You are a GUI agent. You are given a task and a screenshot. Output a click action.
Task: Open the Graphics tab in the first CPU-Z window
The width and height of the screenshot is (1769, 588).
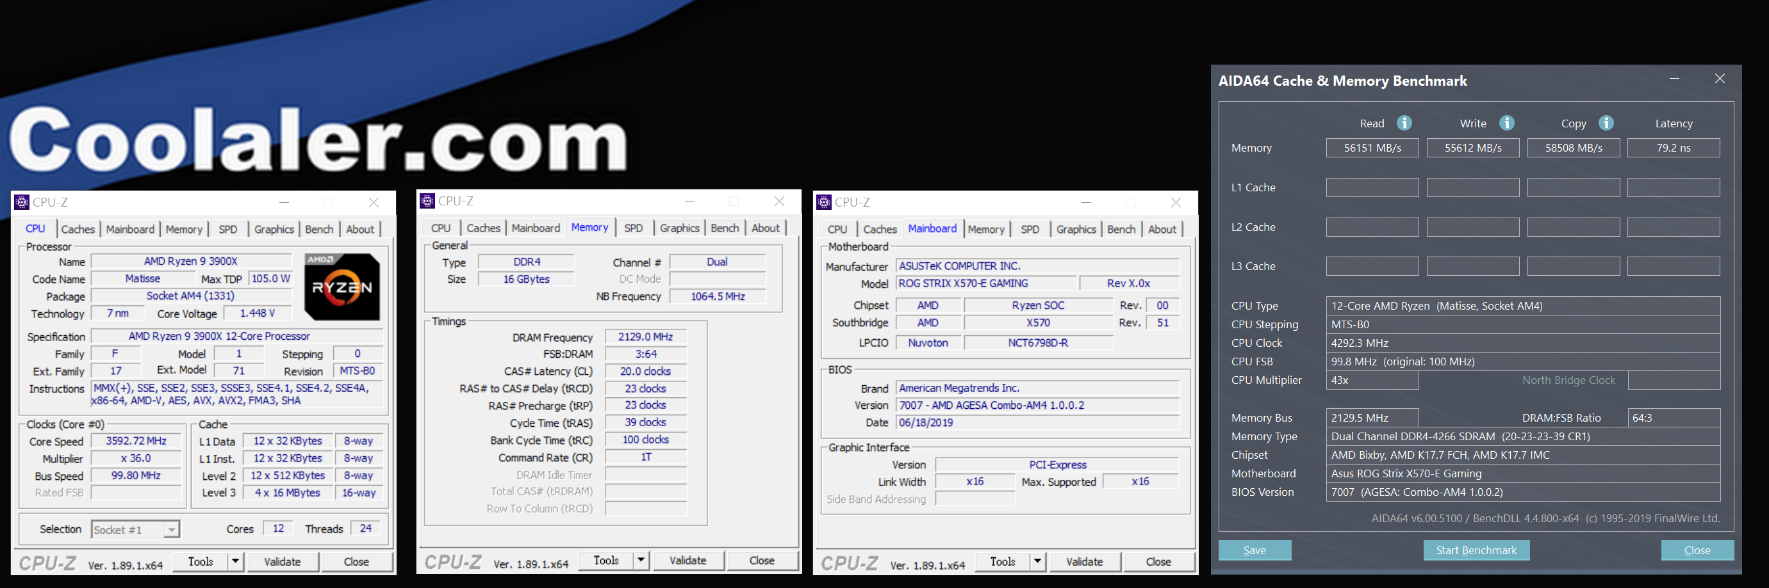(274, 229)
